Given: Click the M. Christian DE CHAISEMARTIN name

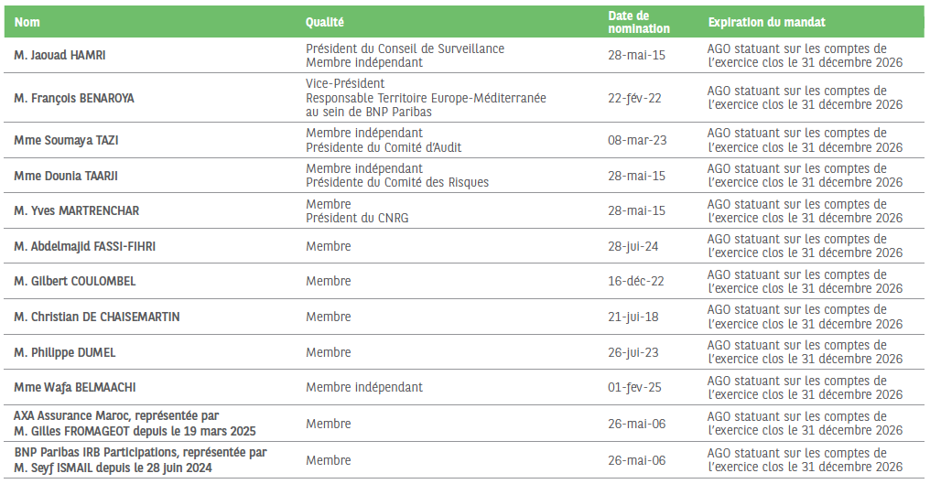Looking at the screenshot, I should pos(97,317).
